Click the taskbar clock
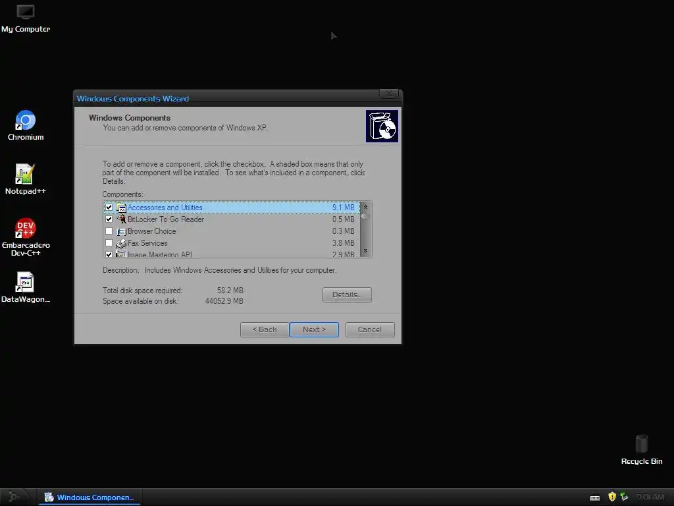674x506 pixels. [650, 497]
